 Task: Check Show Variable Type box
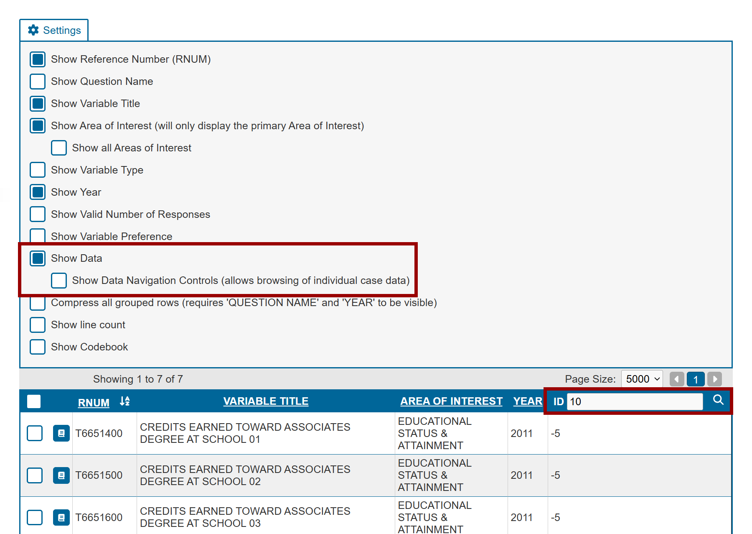pyautogui.click(x=38, y=170)
